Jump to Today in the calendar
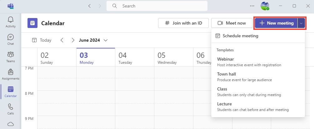The width and height of the screenshot is (314, 129). coord(42,40)
